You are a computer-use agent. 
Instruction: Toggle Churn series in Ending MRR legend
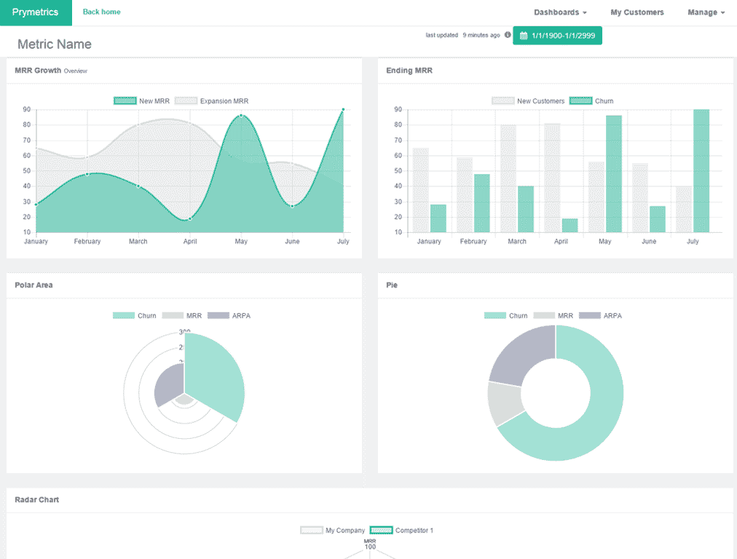pyautogui.click(x=591, y=101)
